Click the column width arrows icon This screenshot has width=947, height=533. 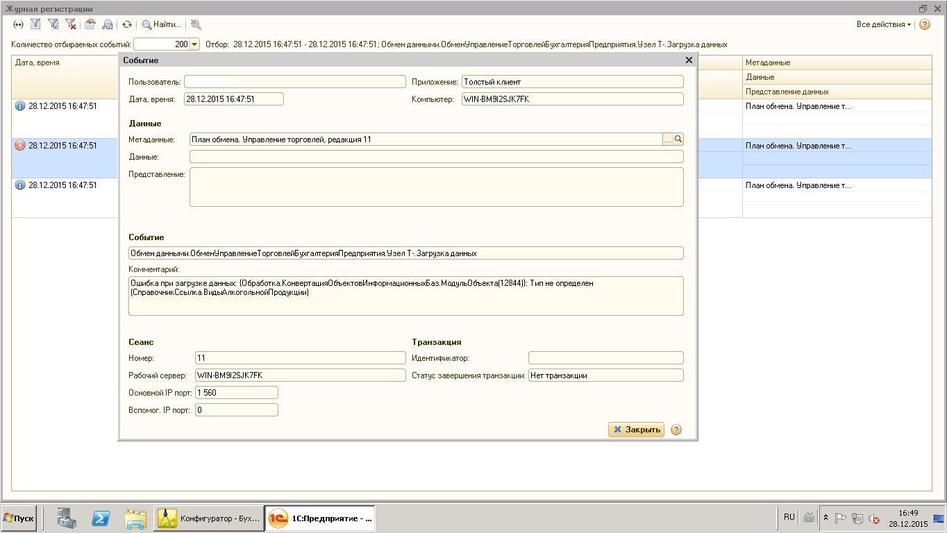tap(19, 24)
